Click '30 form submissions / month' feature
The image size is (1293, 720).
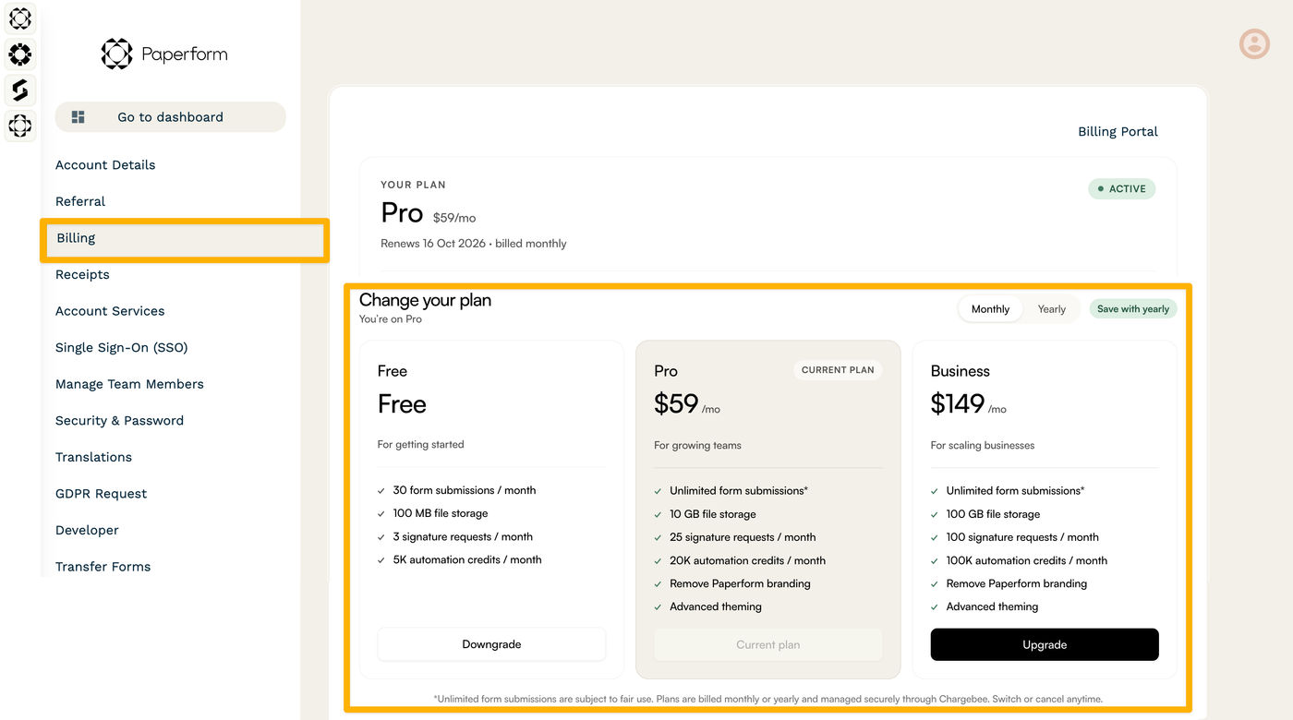465,491
